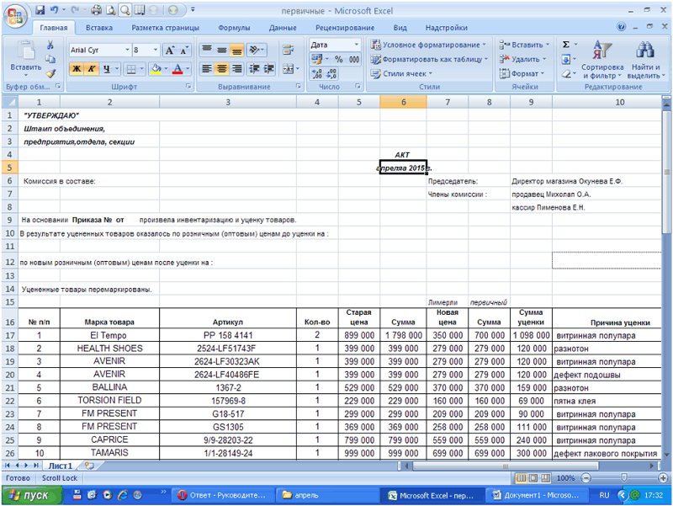Decrease decimal places

point(331,74)
